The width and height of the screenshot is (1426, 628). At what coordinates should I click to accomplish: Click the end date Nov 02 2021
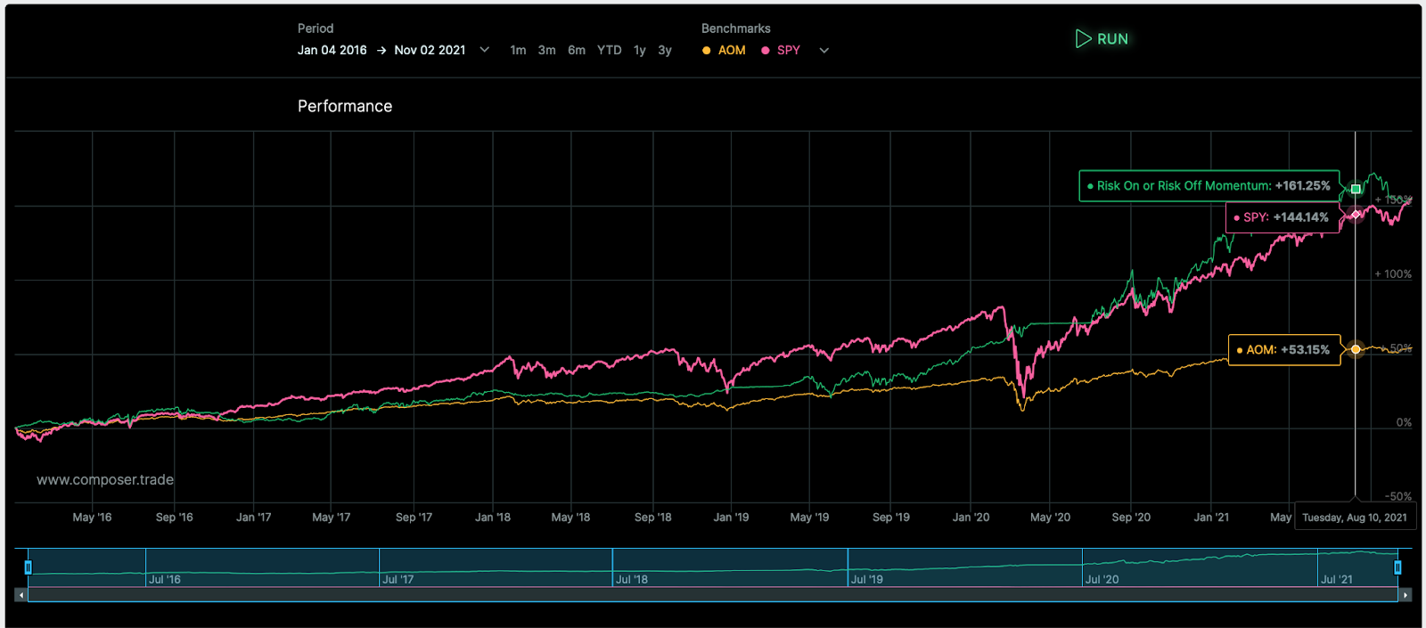tap(430, 50)
